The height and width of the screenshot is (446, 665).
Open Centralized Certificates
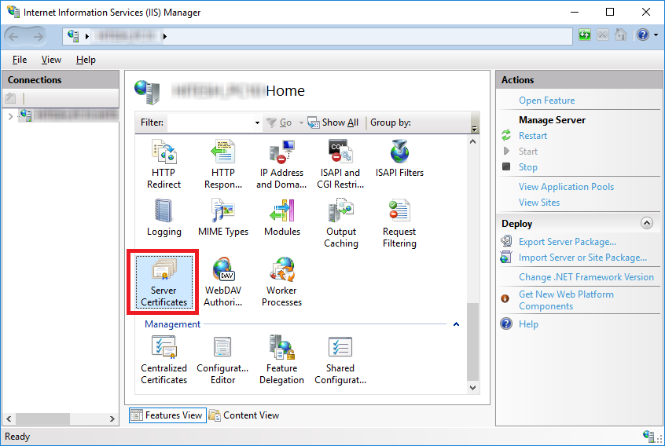pyautogui.click(x=163, y=360)
